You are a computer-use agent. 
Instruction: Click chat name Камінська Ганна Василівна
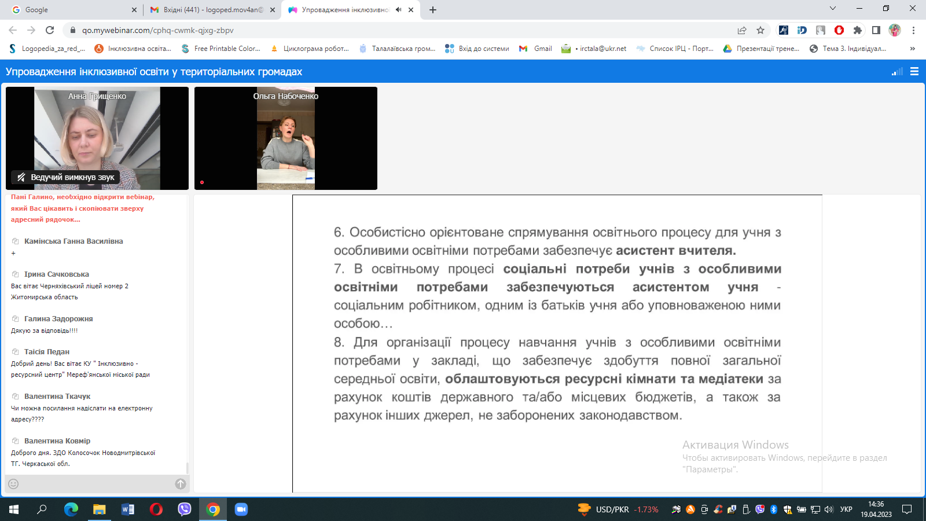pyautogui.click(x=74, y=241)
